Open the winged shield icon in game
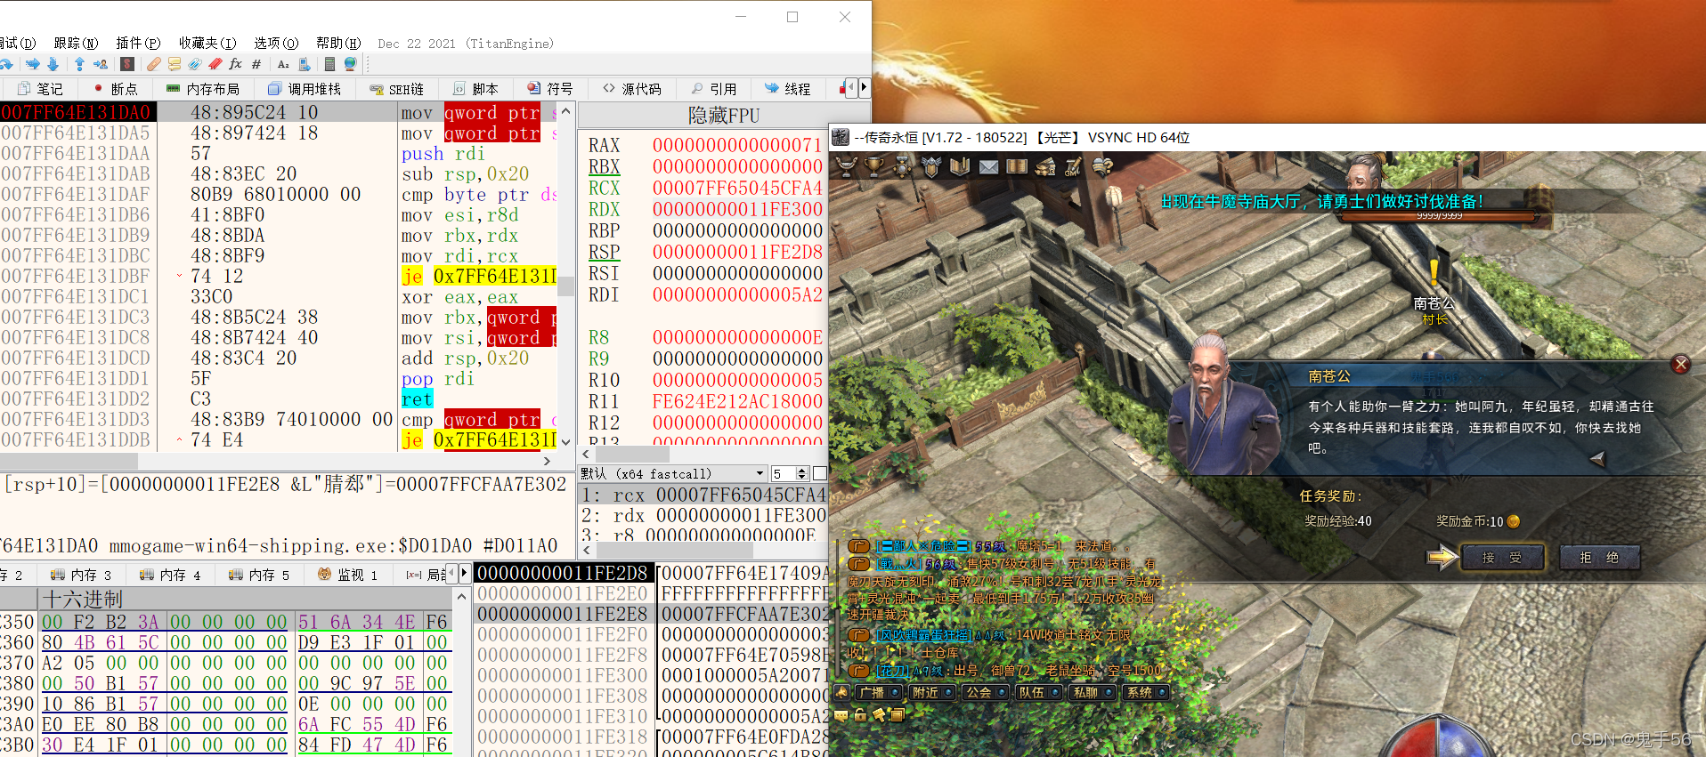This screenshot has width=1706, height=757. click(931, 166)
